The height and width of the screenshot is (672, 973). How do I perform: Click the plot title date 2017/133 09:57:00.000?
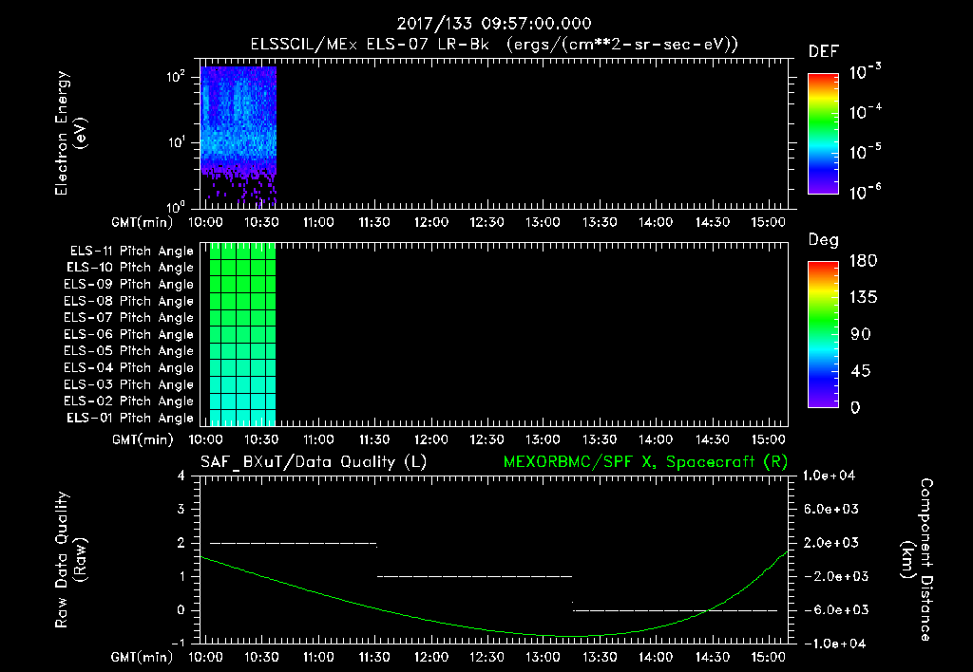[x=494, y=24]
